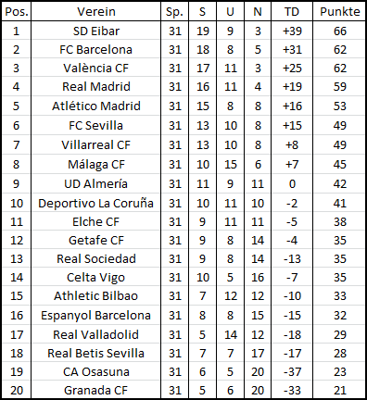This screenshot has width=367, height=400.
Task: Select the Athletic Bilbao cell
Action: coord(96,295)
